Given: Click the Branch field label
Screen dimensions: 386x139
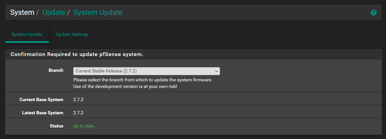Looking at the screenshot, I should coord(56,70).
